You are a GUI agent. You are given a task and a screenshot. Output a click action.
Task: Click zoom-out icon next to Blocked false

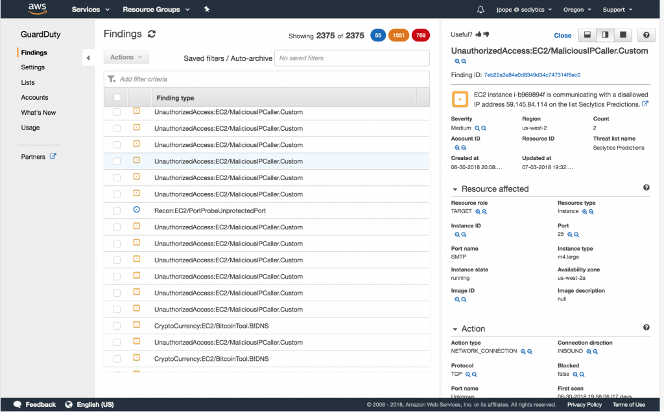tap(582, 374)
